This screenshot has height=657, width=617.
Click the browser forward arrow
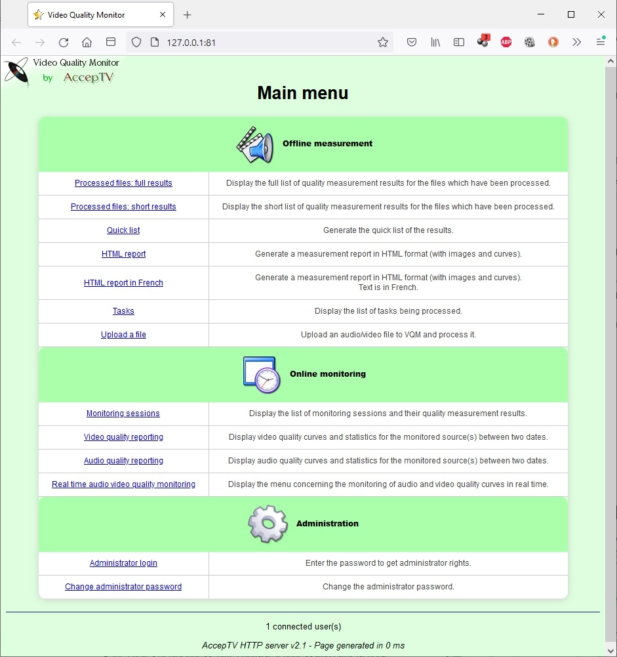40,42
